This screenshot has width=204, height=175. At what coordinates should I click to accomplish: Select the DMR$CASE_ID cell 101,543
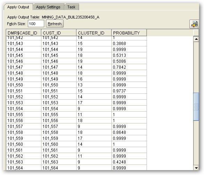pos(24,43)
